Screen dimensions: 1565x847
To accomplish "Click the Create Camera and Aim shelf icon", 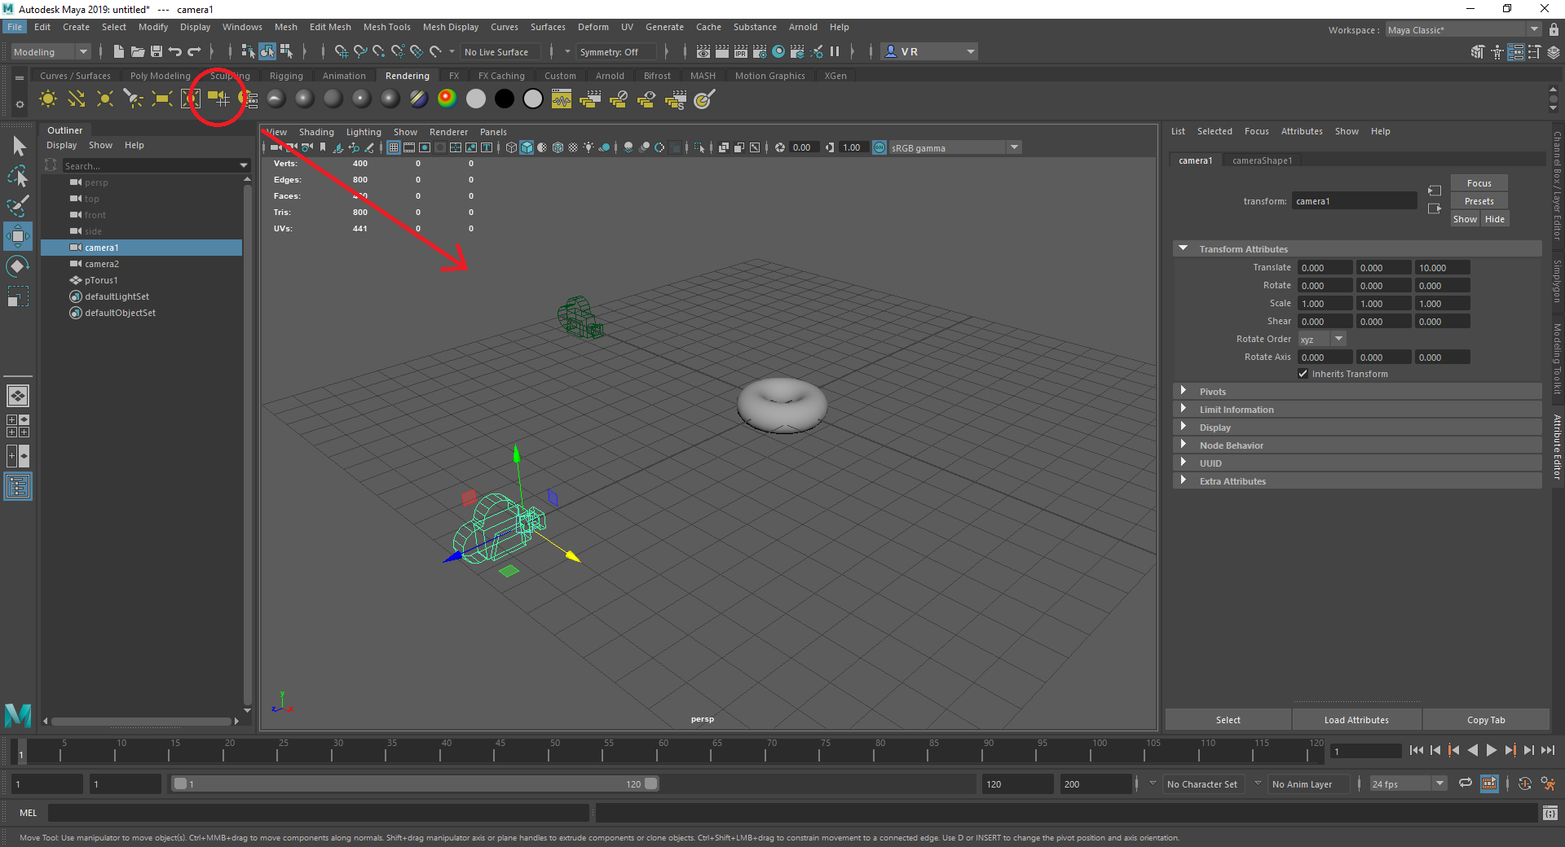I will pos(218,99).
